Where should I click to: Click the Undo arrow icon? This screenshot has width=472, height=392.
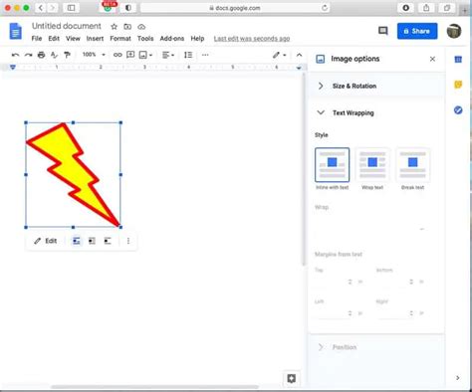click(x=15, y=55)
